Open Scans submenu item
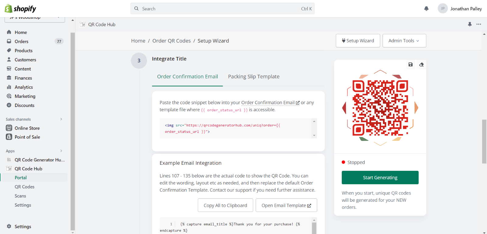The image size is (487, 234). pos(20,196)
